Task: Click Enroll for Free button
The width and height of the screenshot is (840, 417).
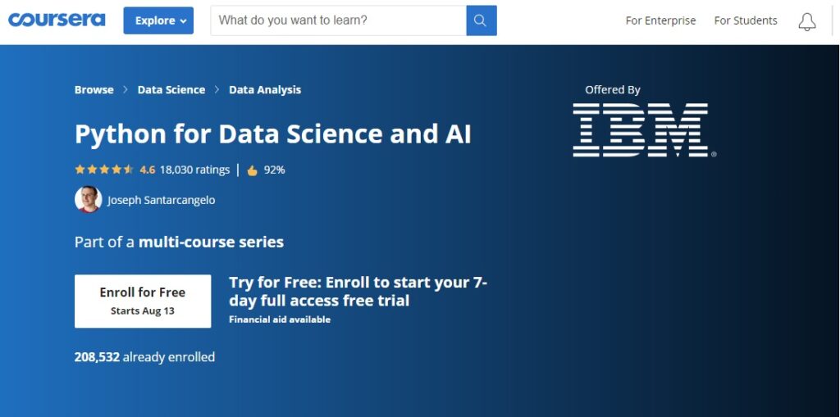Action: point(143,301)
